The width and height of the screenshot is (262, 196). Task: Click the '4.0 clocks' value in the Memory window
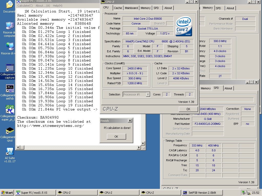220,51
